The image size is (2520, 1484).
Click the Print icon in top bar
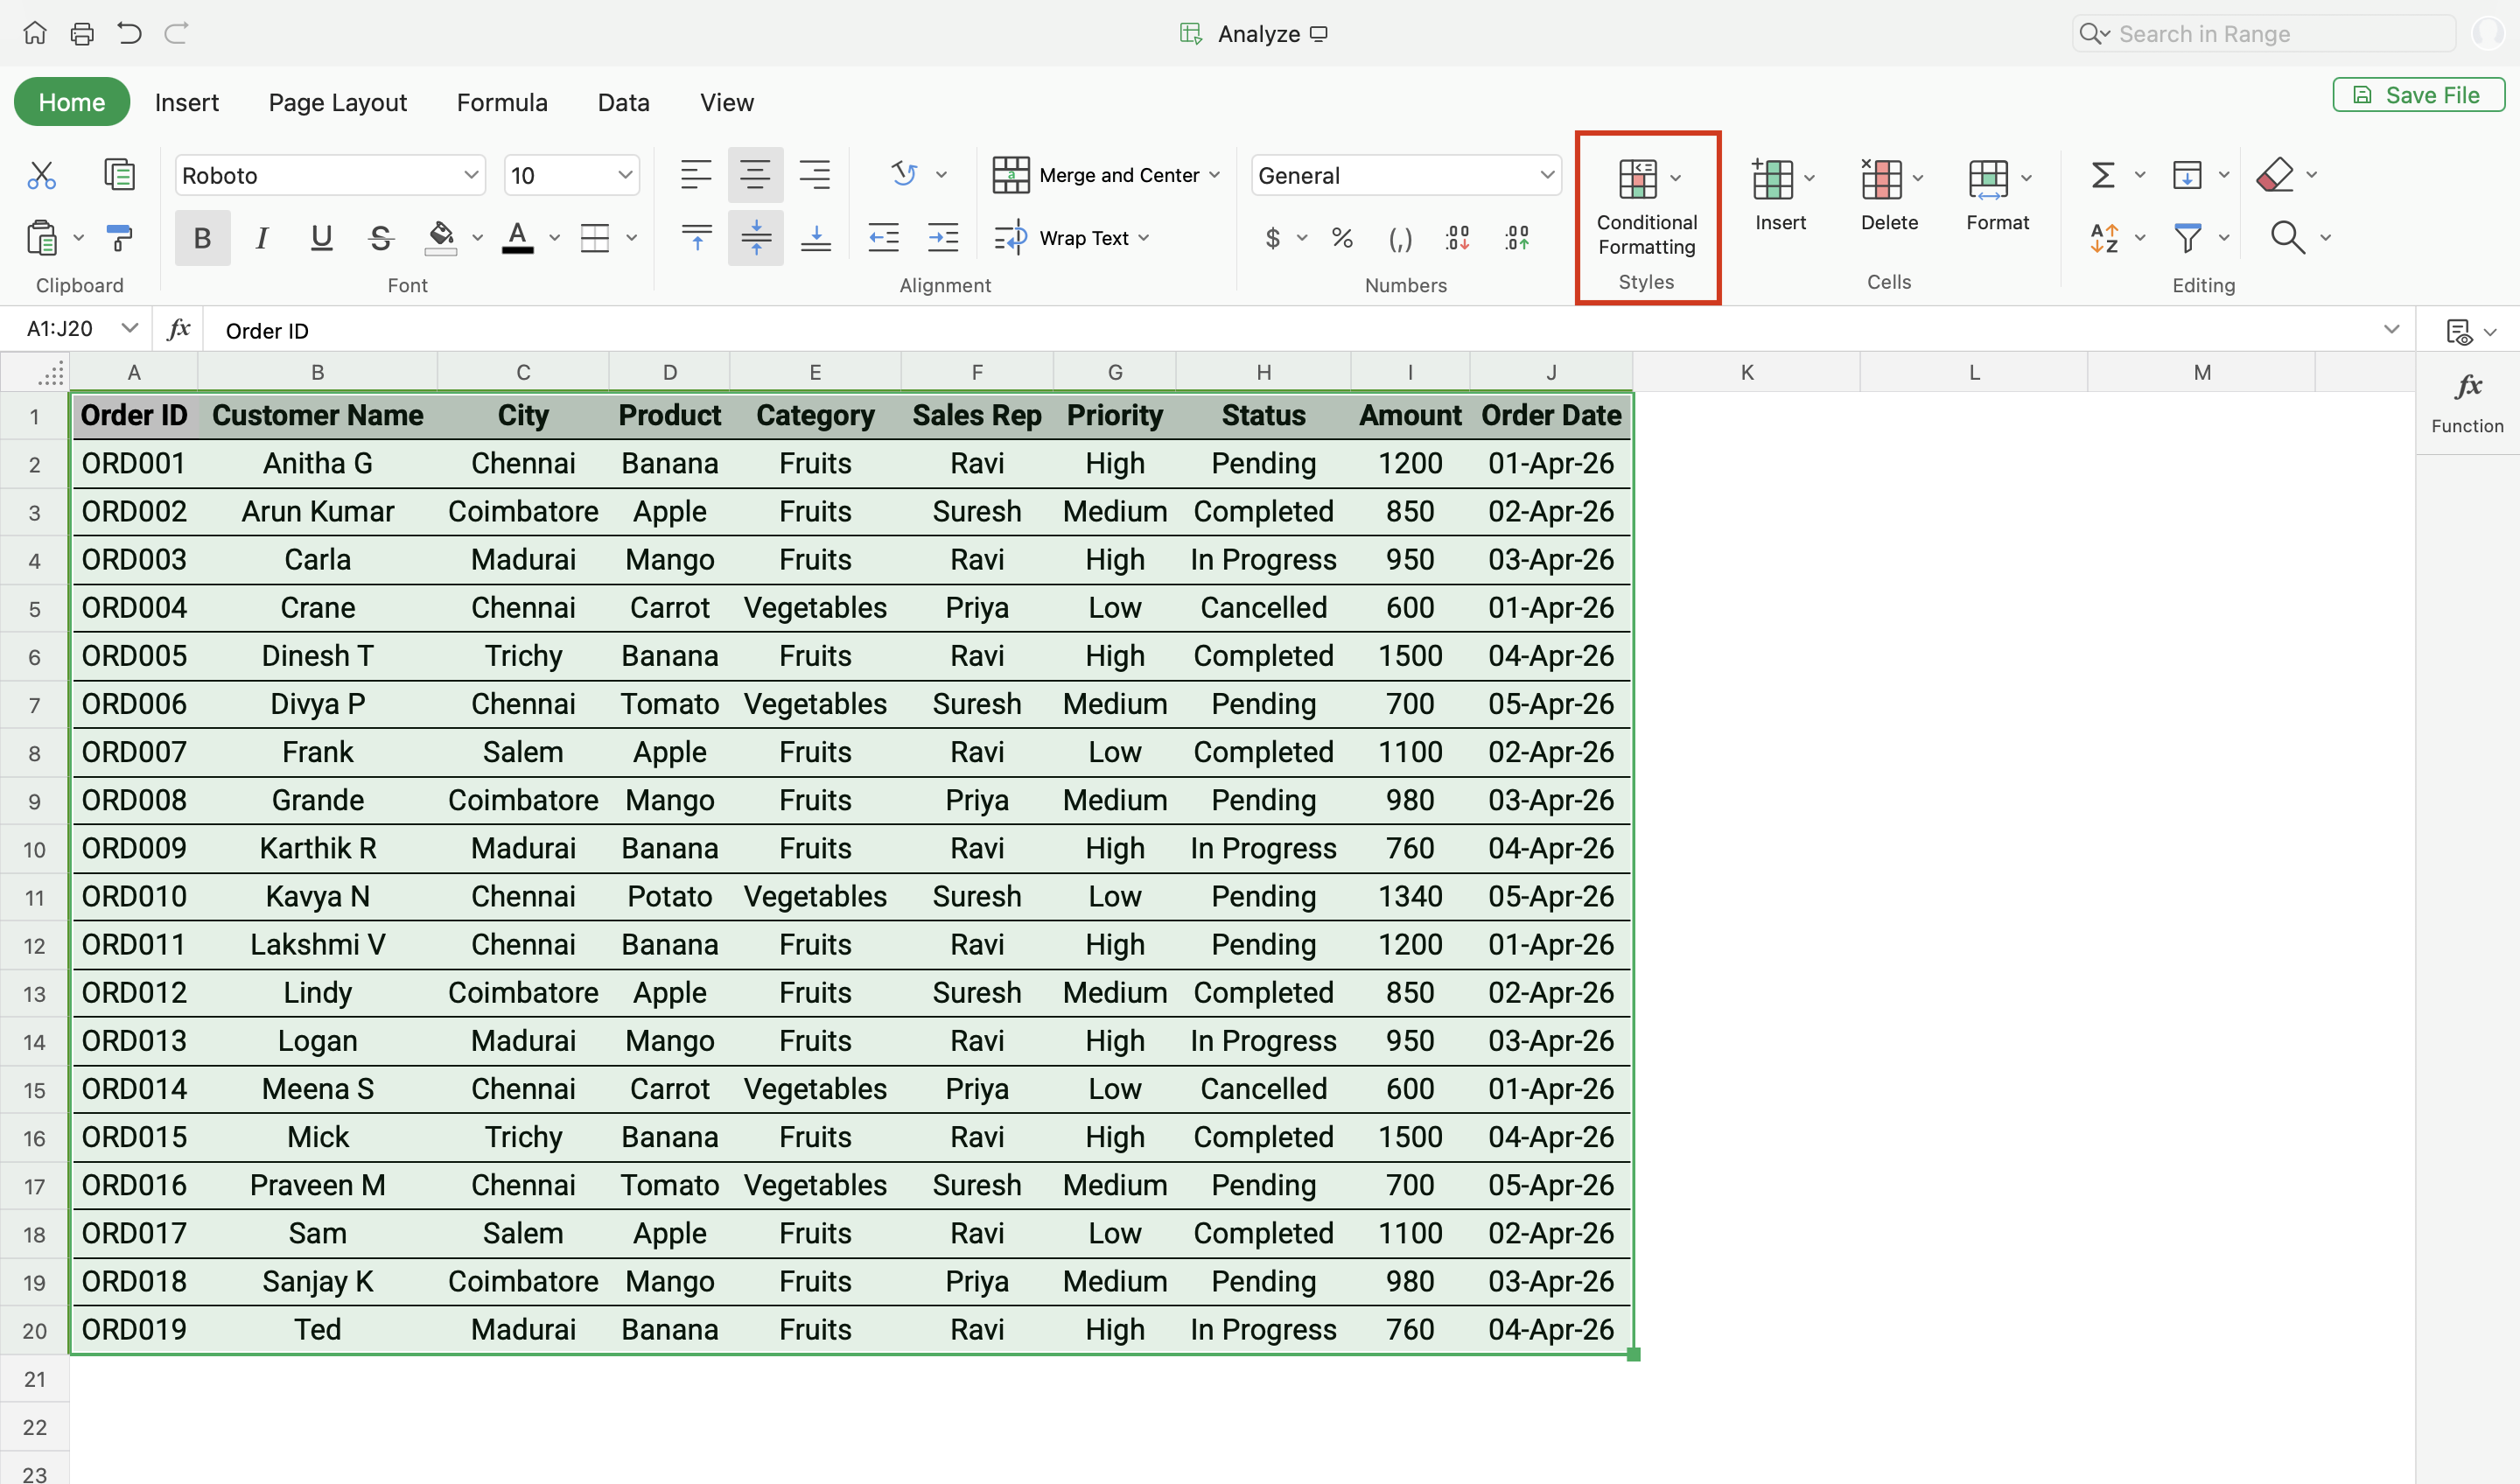pyautogui.click(x=82, y=34)
